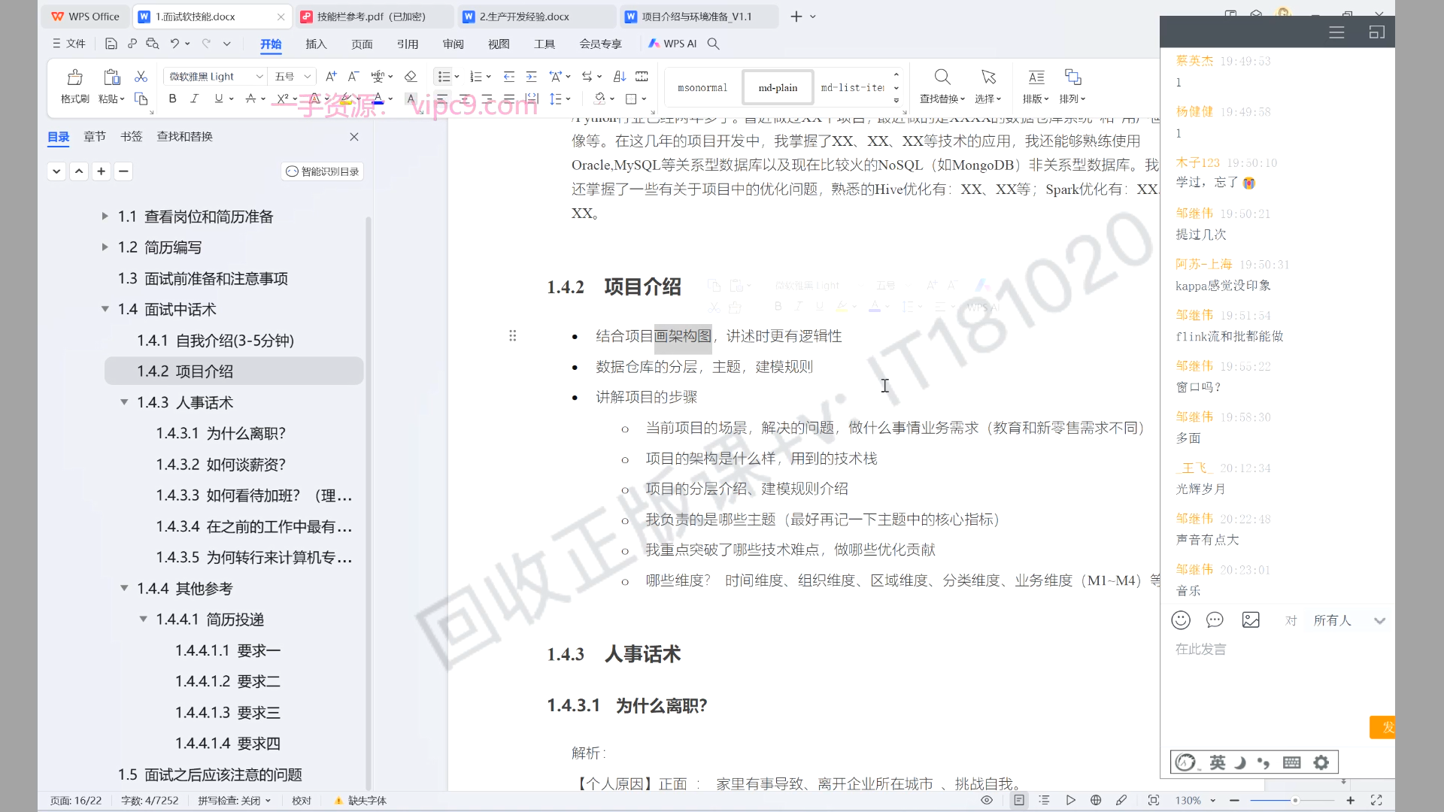1444x812 pixels.
Task: Toggle bold formatting
Action: point(172,98)
